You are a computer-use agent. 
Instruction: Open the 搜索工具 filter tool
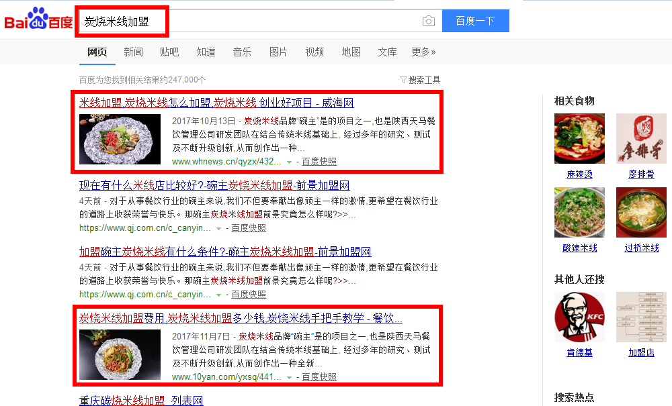click(420, 80)
